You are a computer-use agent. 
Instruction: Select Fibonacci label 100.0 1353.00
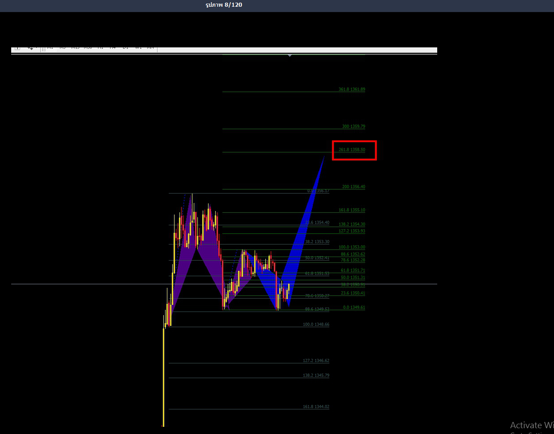pyautogui.click(x=352, y=247)
